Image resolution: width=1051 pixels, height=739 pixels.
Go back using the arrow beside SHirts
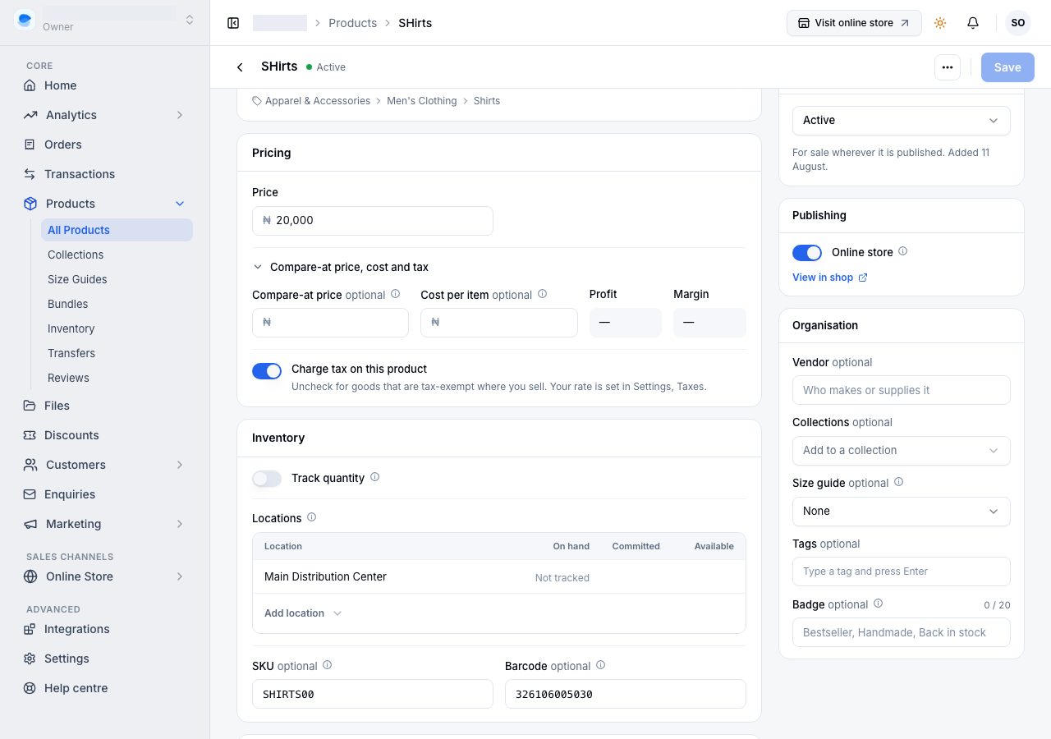click(x=240, y=67)
